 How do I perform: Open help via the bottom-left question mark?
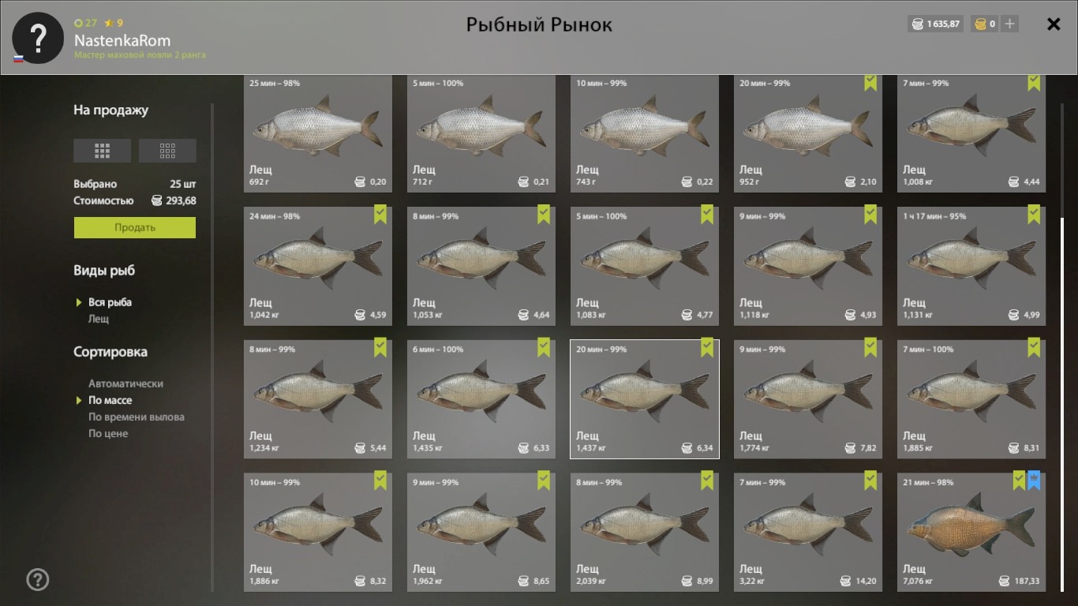(38, 580)
